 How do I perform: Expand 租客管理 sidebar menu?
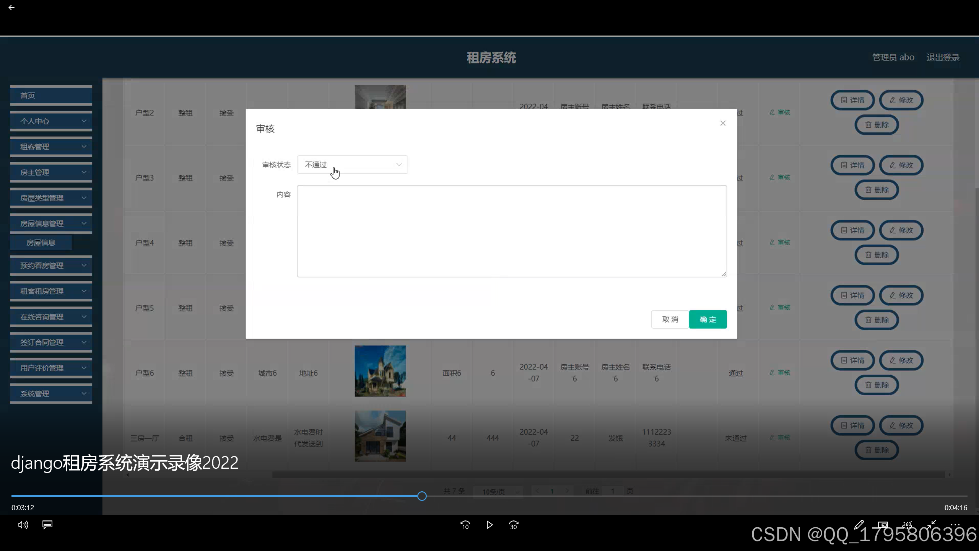tap(51, 147)
